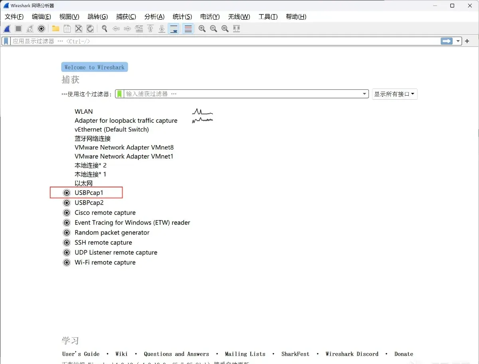This screenshot has height=364, width=479.
Task: Open the 电话(Y) menu
Action: [x=210, y=17]
